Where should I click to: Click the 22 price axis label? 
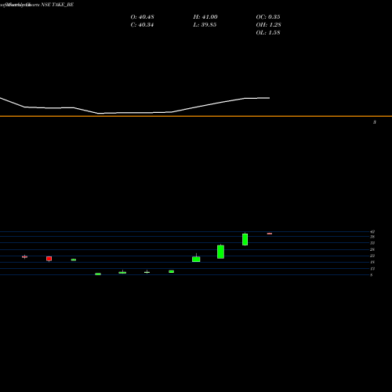tap(372, 256)
